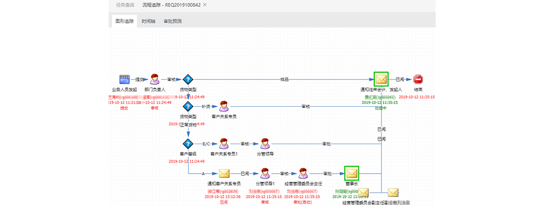Viewport: 548px width, 207px height.
Task: Click the red 结束 end node
Action: (418, 79)
